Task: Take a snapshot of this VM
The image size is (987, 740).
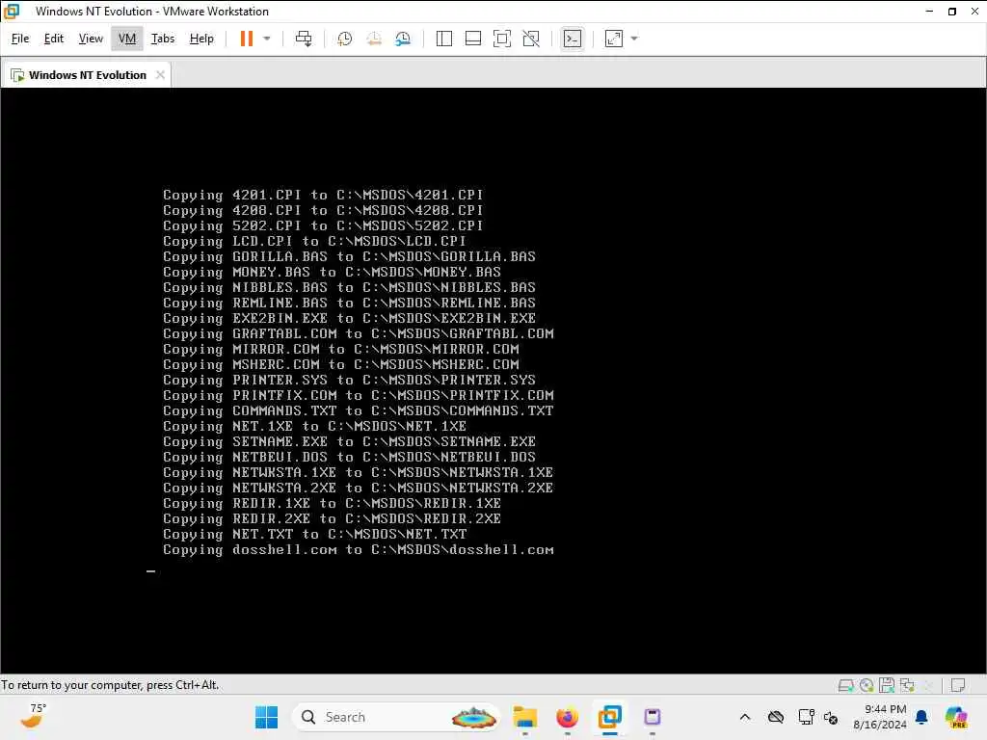Action: 344,39
